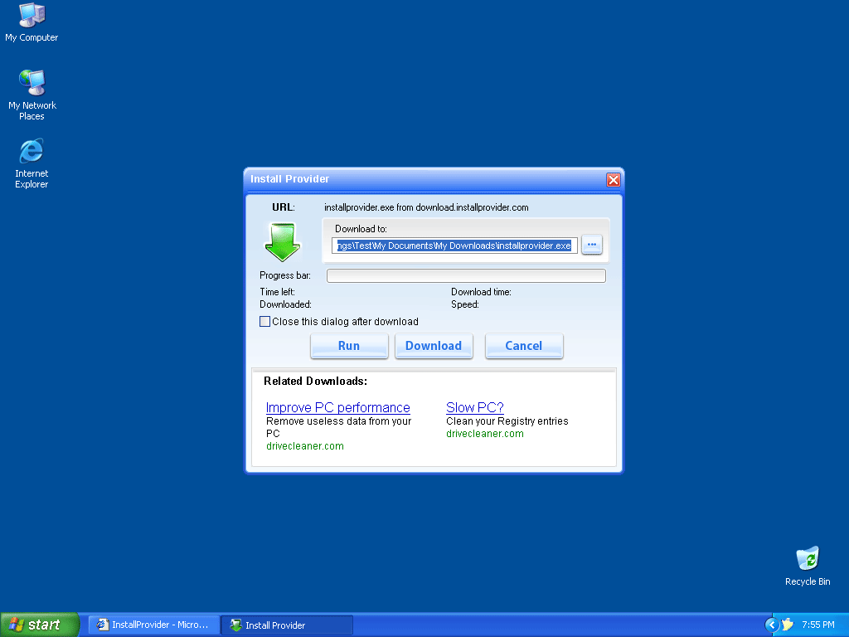Viewport: 849px width, 637px height.
Task: Switch to InstallProvider browser taskbar window
Action: [154, 625]
